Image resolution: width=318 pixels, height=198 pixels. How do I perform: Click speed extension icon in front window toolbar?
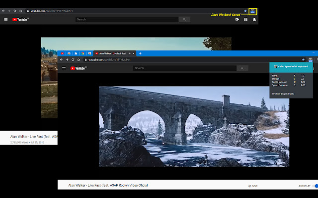(x=310, y=60)
